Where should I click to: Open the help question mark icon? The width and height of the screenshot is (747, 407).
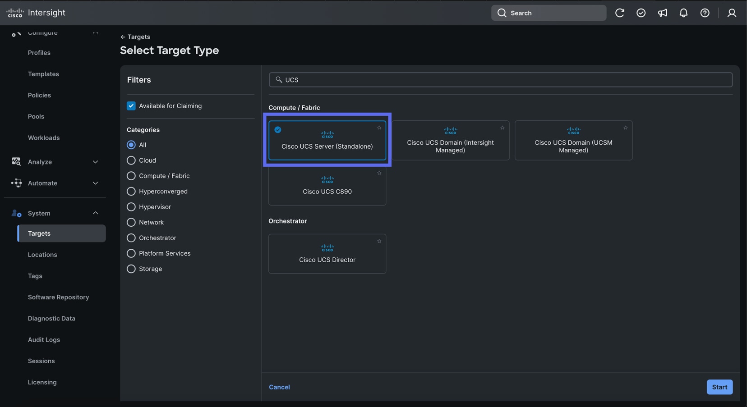pos(705,13)
